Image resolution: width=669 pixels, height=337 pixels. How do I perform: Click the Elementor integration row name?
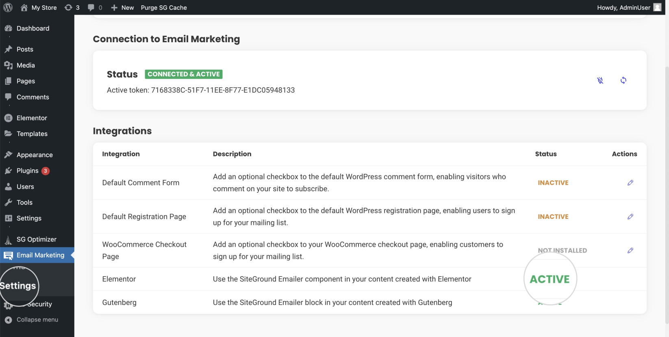[119, 279]
